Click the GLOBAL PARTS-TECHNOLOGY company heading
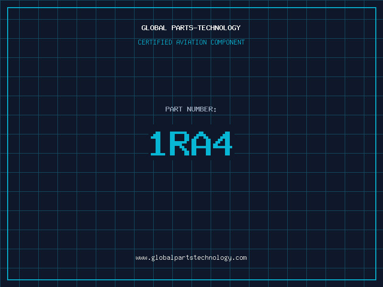Viewport: 383px width, 287px height. (x=191, y=28)
